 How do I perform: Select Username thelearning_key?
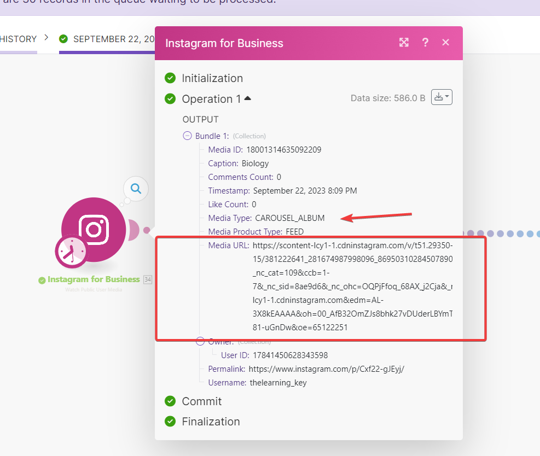pos(278,383)
